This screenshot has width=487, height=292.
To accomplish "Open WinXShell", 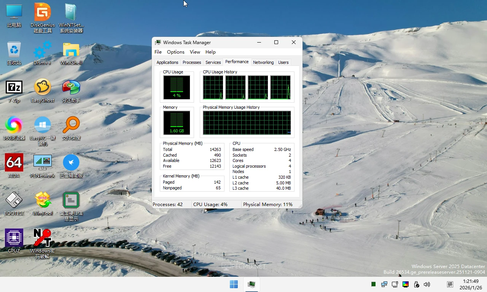I will point(70,49).
